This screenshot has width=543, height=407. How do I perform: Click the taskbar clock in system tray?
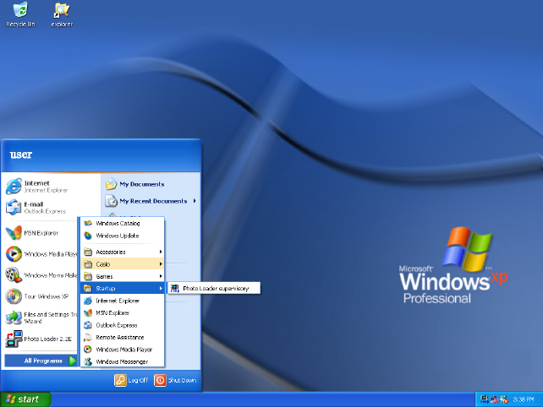(523, 399)
